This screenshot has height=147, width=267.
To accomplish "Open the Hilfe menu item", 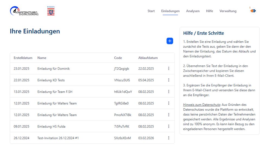I will (209, 11).
